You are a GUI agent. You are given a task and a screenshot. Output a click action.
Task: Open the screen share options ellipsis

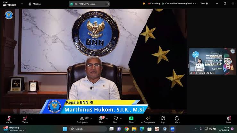pyautogui.click(x=107, y=4)
